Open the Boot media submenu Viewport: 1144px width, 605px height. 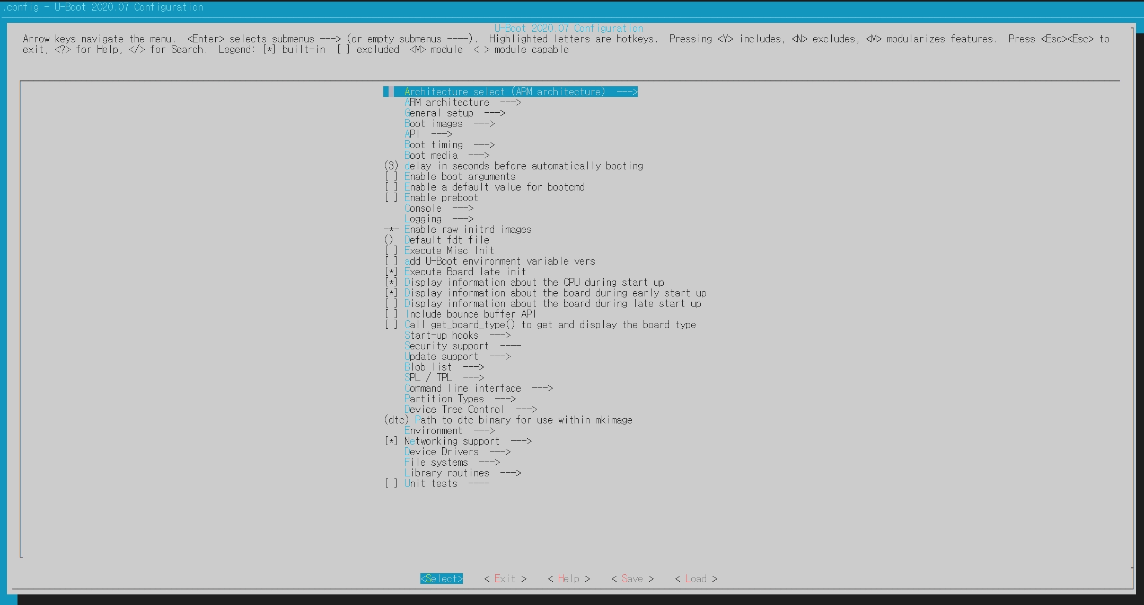(447, 155)
